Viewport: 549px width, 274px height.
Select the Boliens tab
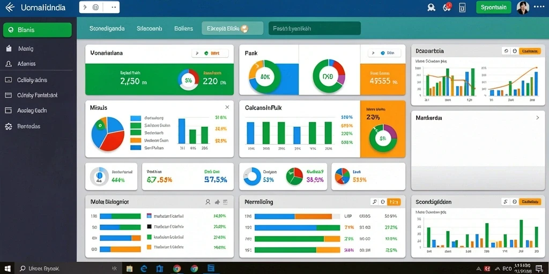183,29
